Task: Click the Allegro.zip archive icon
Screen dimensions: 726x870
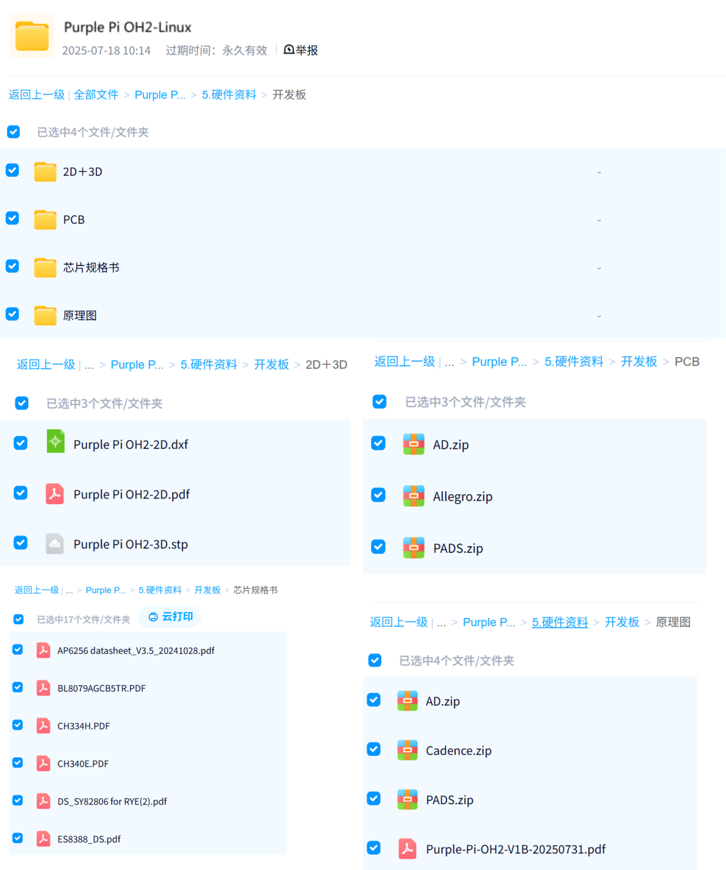Action: tap(413, 496)
